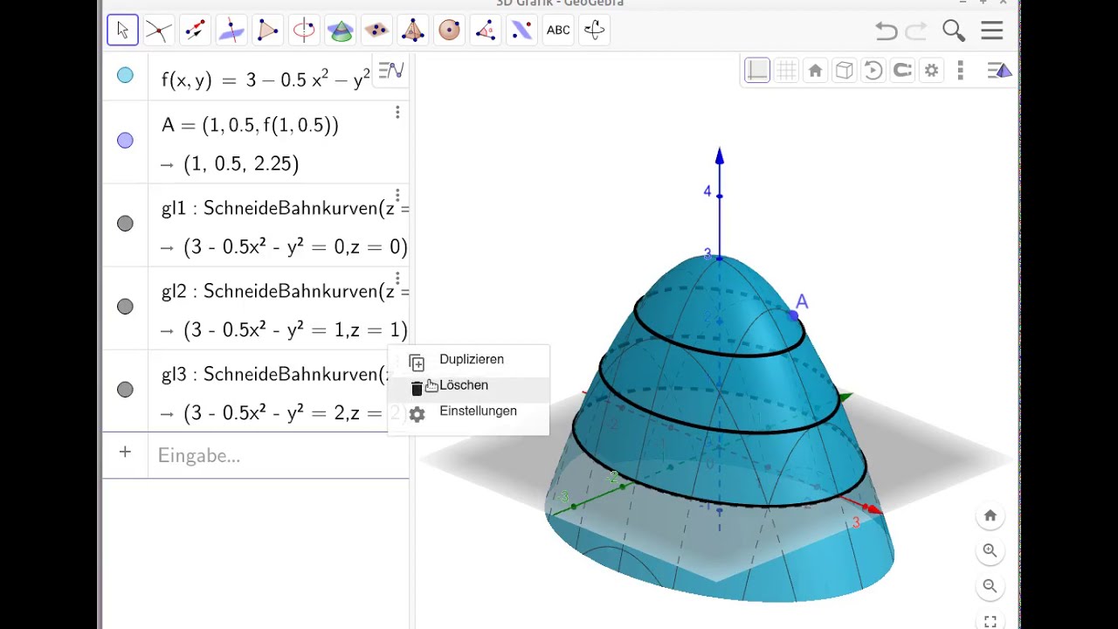Open the three-dot menu for gl2 row
1118x629 pixels.
coord(397,279)
